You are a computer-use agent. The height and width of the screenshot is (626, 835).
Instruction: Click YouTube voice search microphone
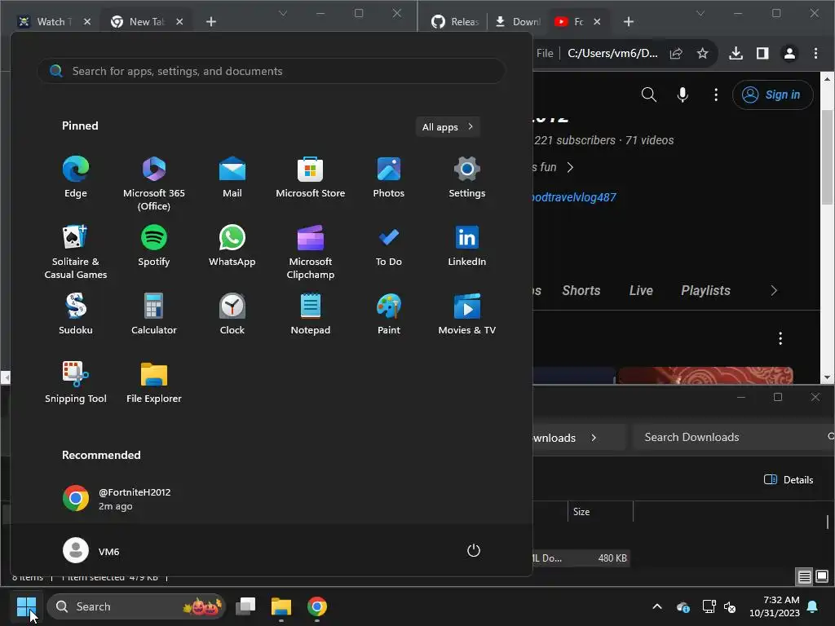pos(683,95)
